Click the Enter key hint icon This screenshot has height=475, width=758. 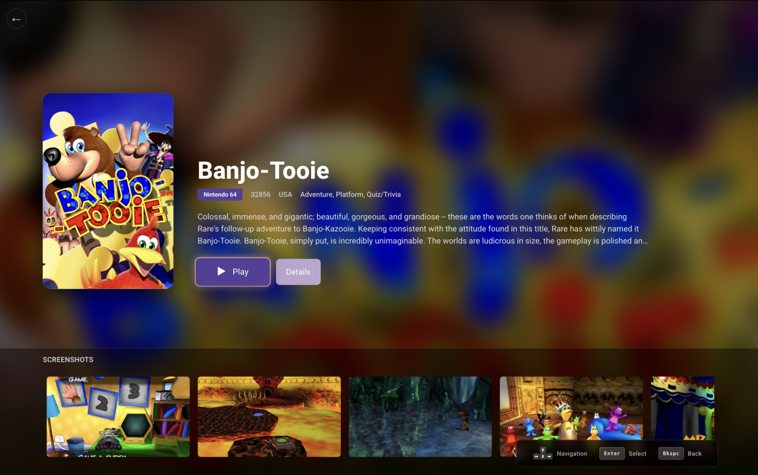click(x=612, y=454)
